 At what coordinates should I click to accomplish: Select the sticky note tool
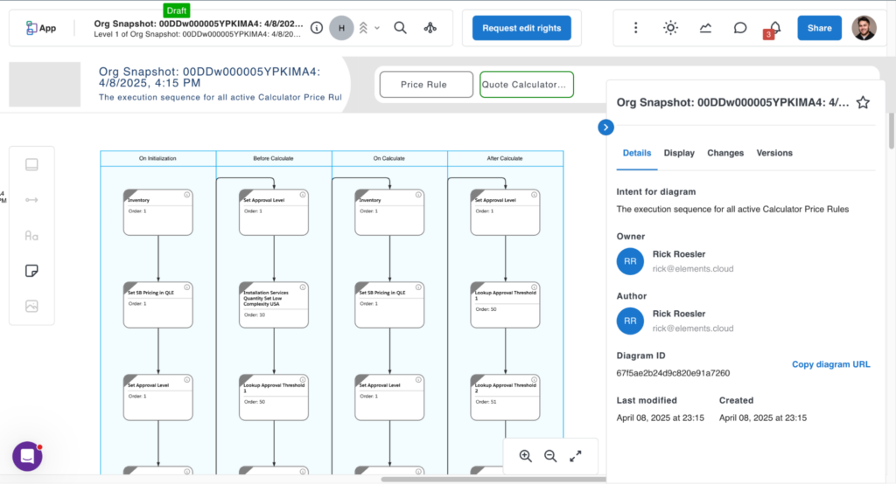(31, 271)
